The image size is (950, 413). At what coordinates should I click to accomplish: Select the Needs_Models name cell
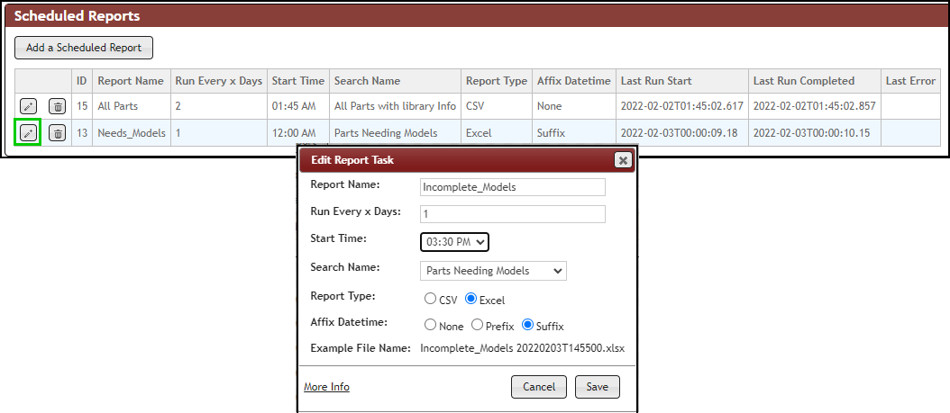(131, 133)
